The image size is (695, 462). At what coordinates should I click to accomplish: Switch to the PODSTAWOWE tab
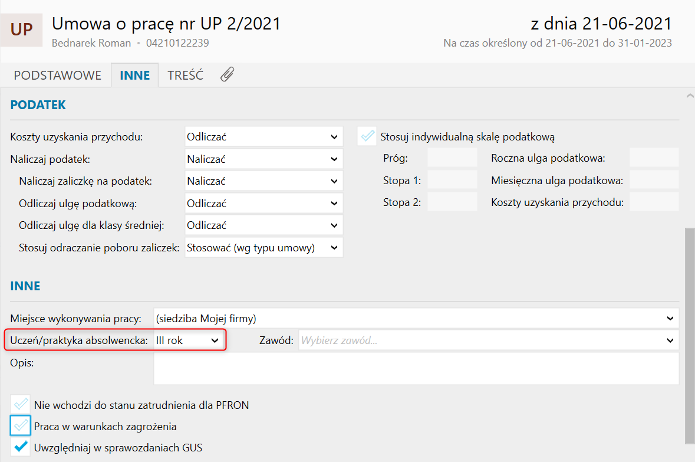[x=58, y=76]
